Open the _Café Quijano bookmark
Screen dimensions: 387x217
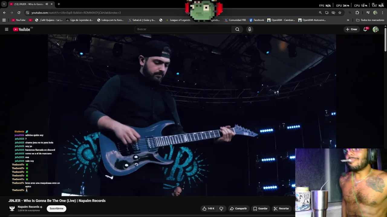pos(49,20)
